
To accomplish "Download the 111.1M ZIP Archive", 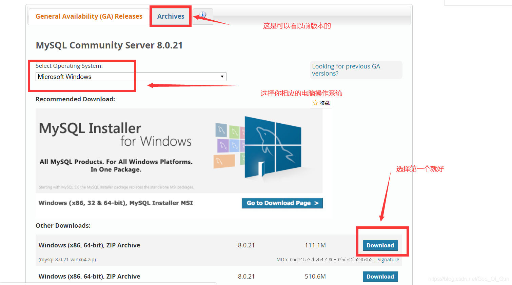I will point(380,245).
